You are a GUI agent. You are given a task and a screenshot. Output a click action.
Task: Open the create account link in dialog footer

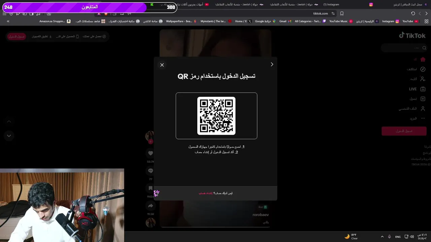(x=205, y=193)
